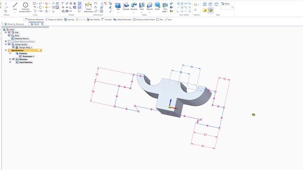
Task: Select Circle by Center Point tool
Action: click(x=25, y=8)
